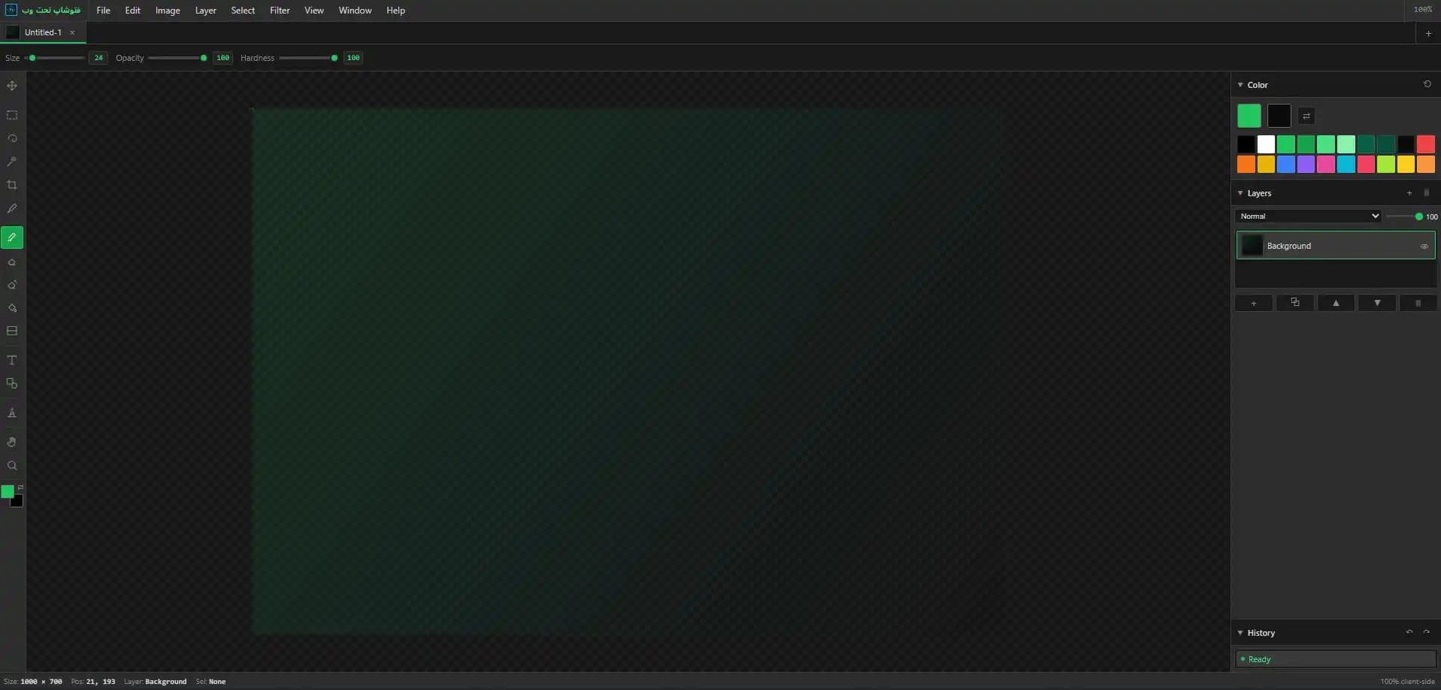This screenshot has height=690, width=1441.
Task: Select the Move tool
Action: (x=12, y=86)
